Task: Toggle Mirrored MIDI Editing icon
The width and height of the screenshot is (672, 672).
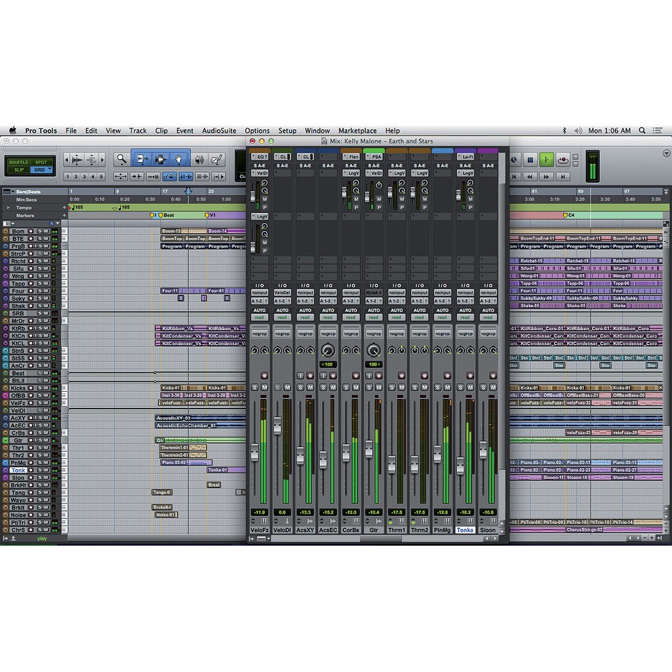Action: 153,176
